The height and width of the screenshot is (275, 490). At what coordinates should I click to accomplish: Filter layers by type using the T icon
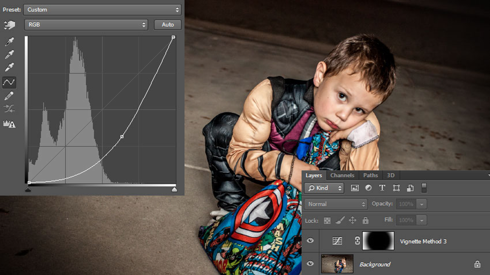382,188
